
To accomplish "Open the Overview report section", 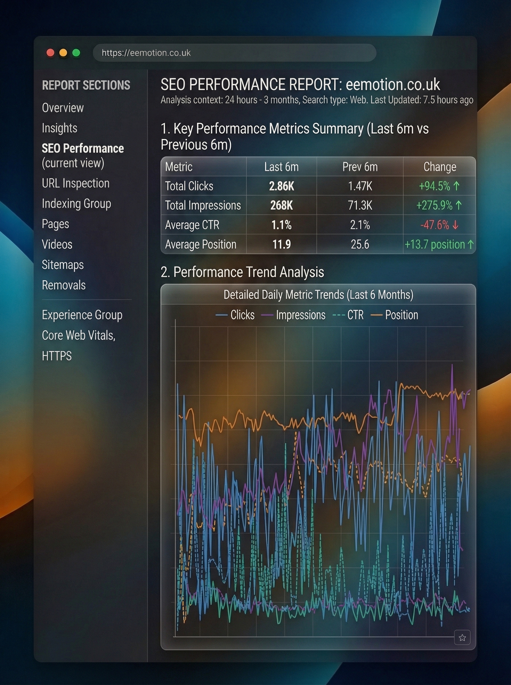I will click(x=63, y=108).
